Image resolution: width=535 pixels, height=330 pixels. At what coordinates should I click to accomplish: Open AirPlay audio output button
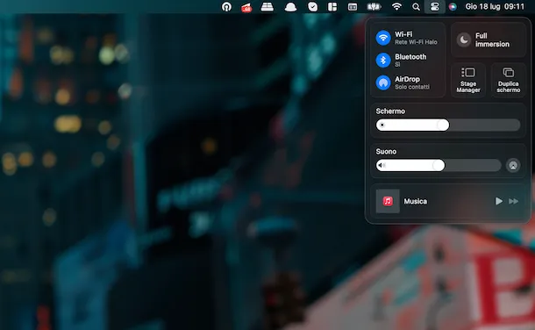point(513,166)
